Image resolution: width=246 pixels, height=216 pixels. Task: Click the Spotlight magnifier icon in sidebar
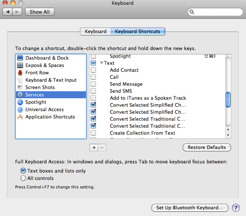click(20, 102)
